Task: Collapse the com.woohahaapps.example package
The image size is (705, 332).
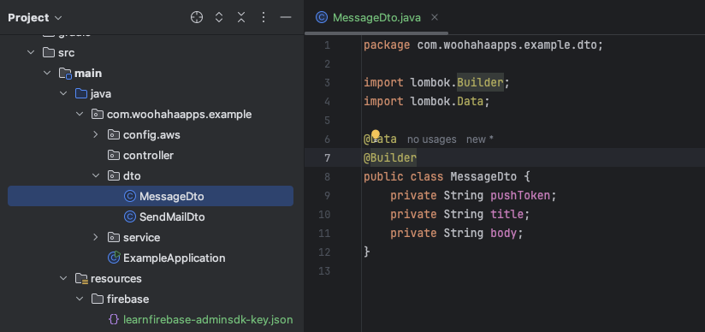Action: tap(80, 115)
